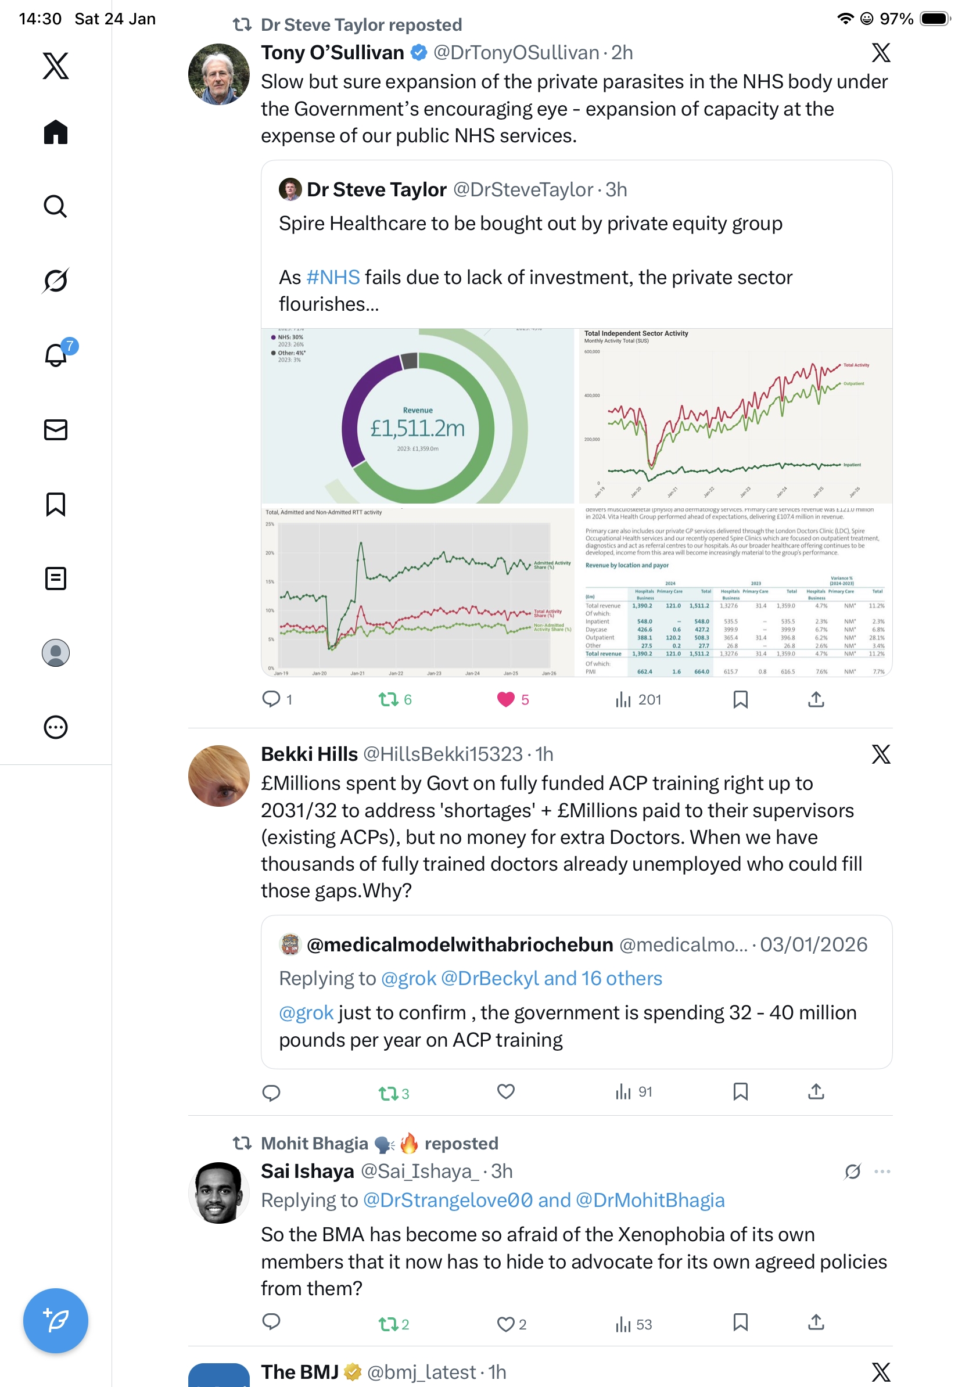View Tony O'Sullivan's profile picture
The width and height of the screenshot is (969, 1387).
[x=218, y=74]
